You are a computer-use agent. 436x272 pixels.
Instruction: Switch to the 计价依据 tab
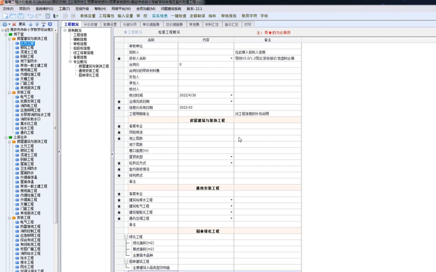click(91, 24)
